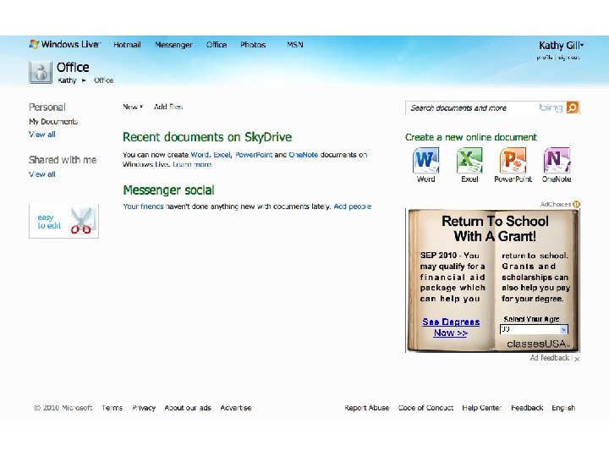Click See Degrees Now link in the ad
Viewport: 609px width, 457px height.
451,328
